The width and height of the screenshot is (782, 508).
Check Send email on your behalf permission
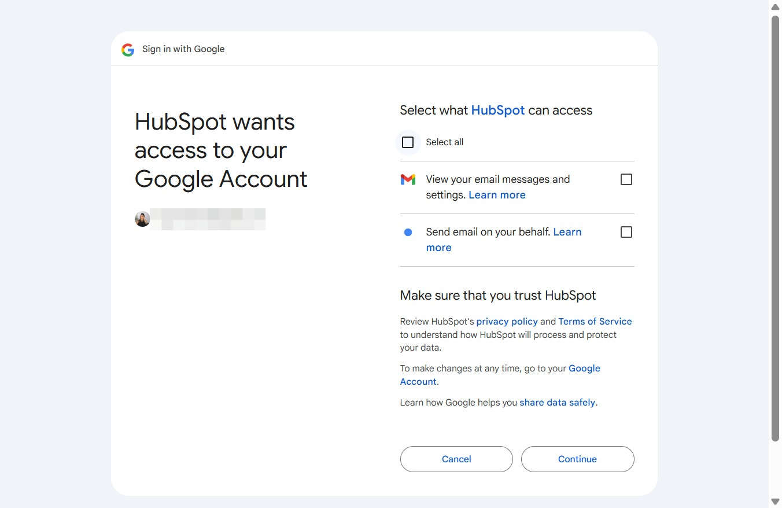tap(626, 232)
